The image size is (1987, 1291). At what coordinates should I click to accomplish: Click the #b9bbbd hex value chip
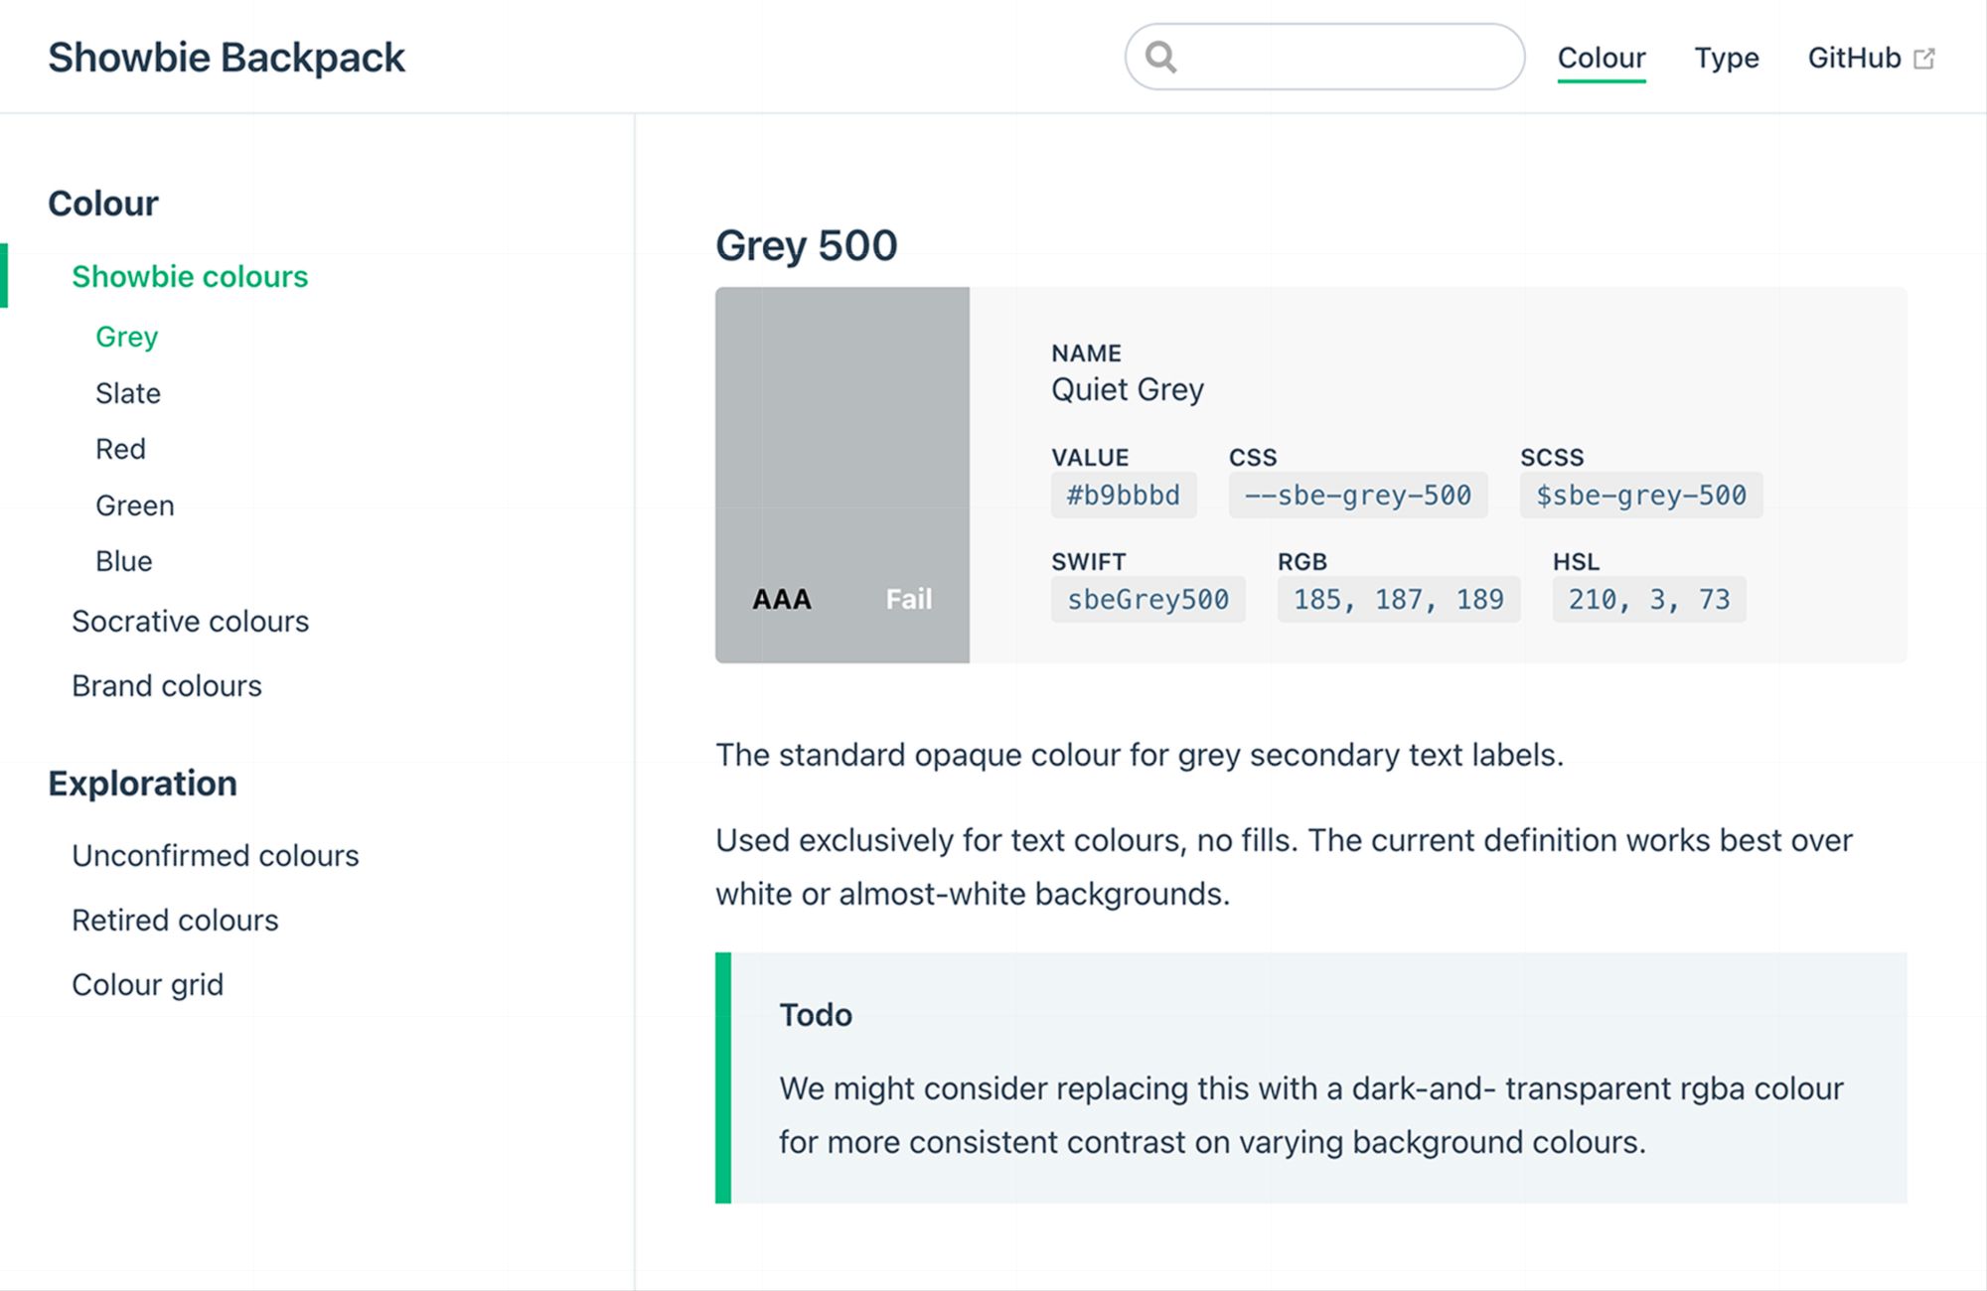1123,495
